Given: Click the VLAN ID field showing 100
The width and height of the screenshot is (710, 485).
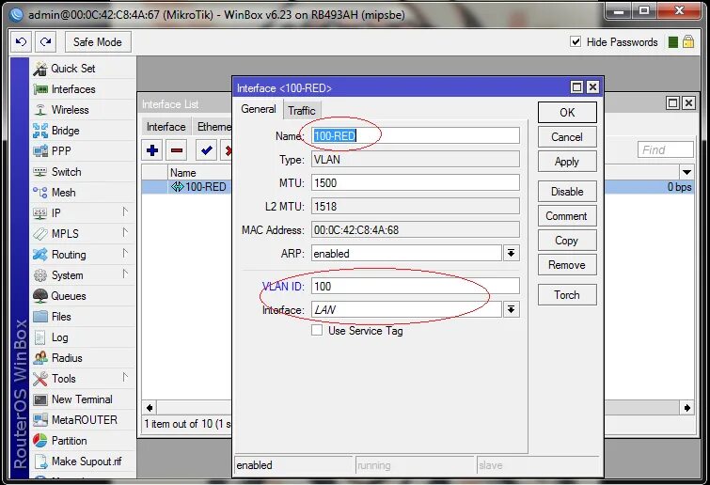Looking at the screenshot, I should [416, 286].
